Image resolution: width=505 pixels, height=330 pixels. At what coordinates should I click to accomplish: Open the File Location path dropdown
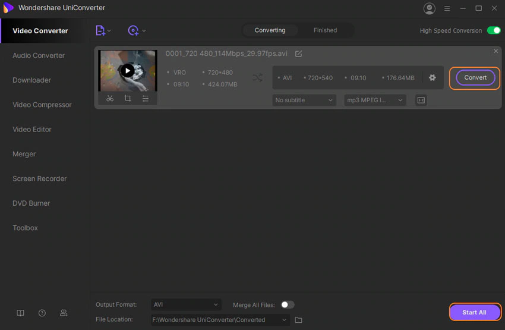tap(220, 320)
